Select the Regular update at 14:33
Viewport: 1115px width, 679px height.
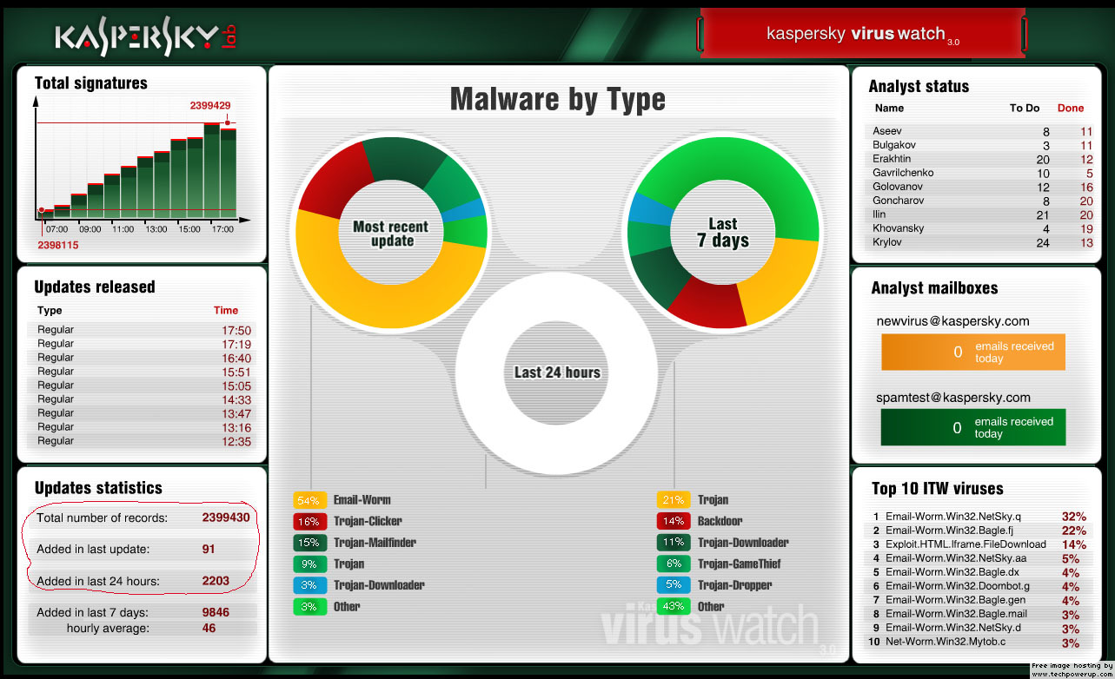click(143, 399)
